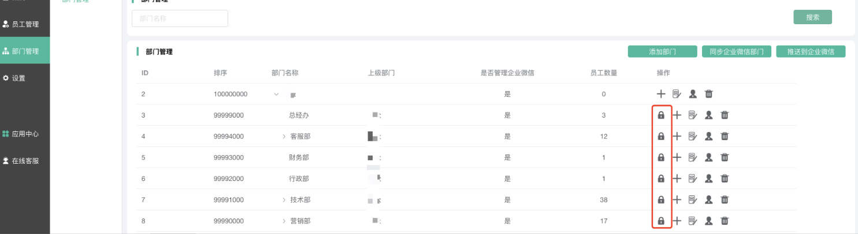Expand the 技术部 department tree
Viewport: 858px width, 234px height.
(284, 200)
